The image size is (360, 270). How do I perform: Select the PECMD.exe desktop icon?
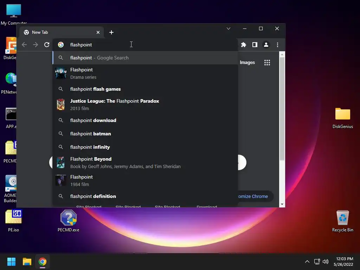tap(69, 221)
